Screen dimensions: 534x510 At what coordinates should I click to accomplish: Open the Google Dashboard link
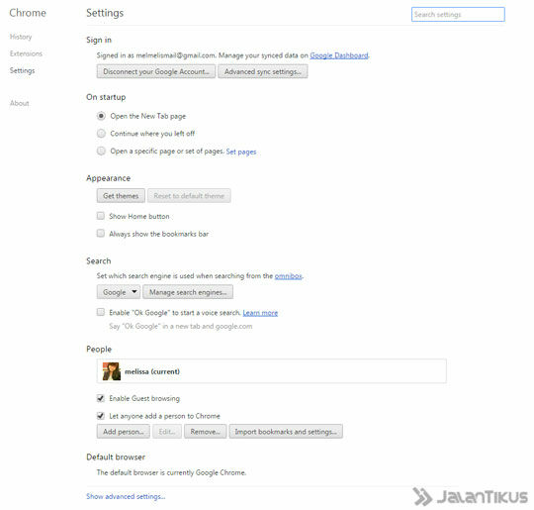(x=339, y=55)
